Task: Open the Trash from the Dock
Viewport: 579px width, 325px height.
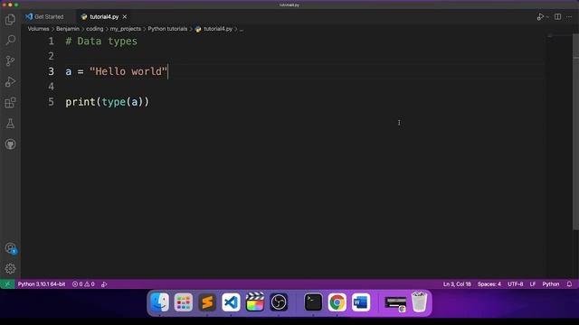Action: click(x=419, y=302)
